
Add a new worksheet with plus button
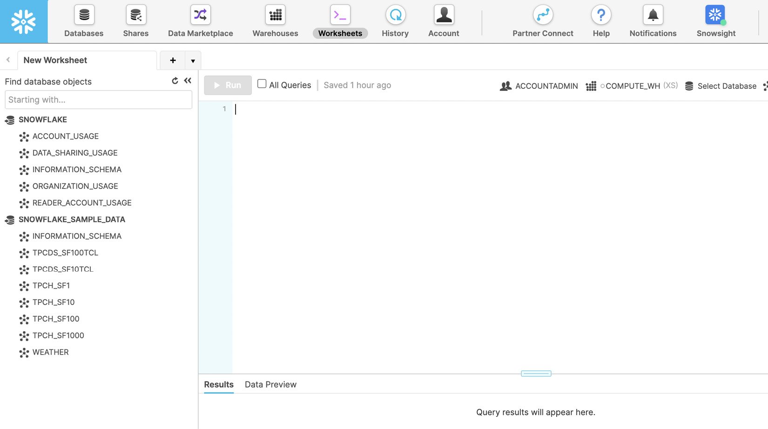(x=173, y=60)
